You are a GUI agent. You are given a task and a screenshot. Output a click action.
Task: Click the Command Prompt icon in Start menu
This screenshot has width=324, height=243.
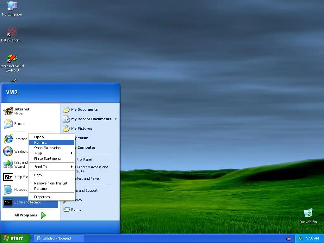[x=8, y=202]
